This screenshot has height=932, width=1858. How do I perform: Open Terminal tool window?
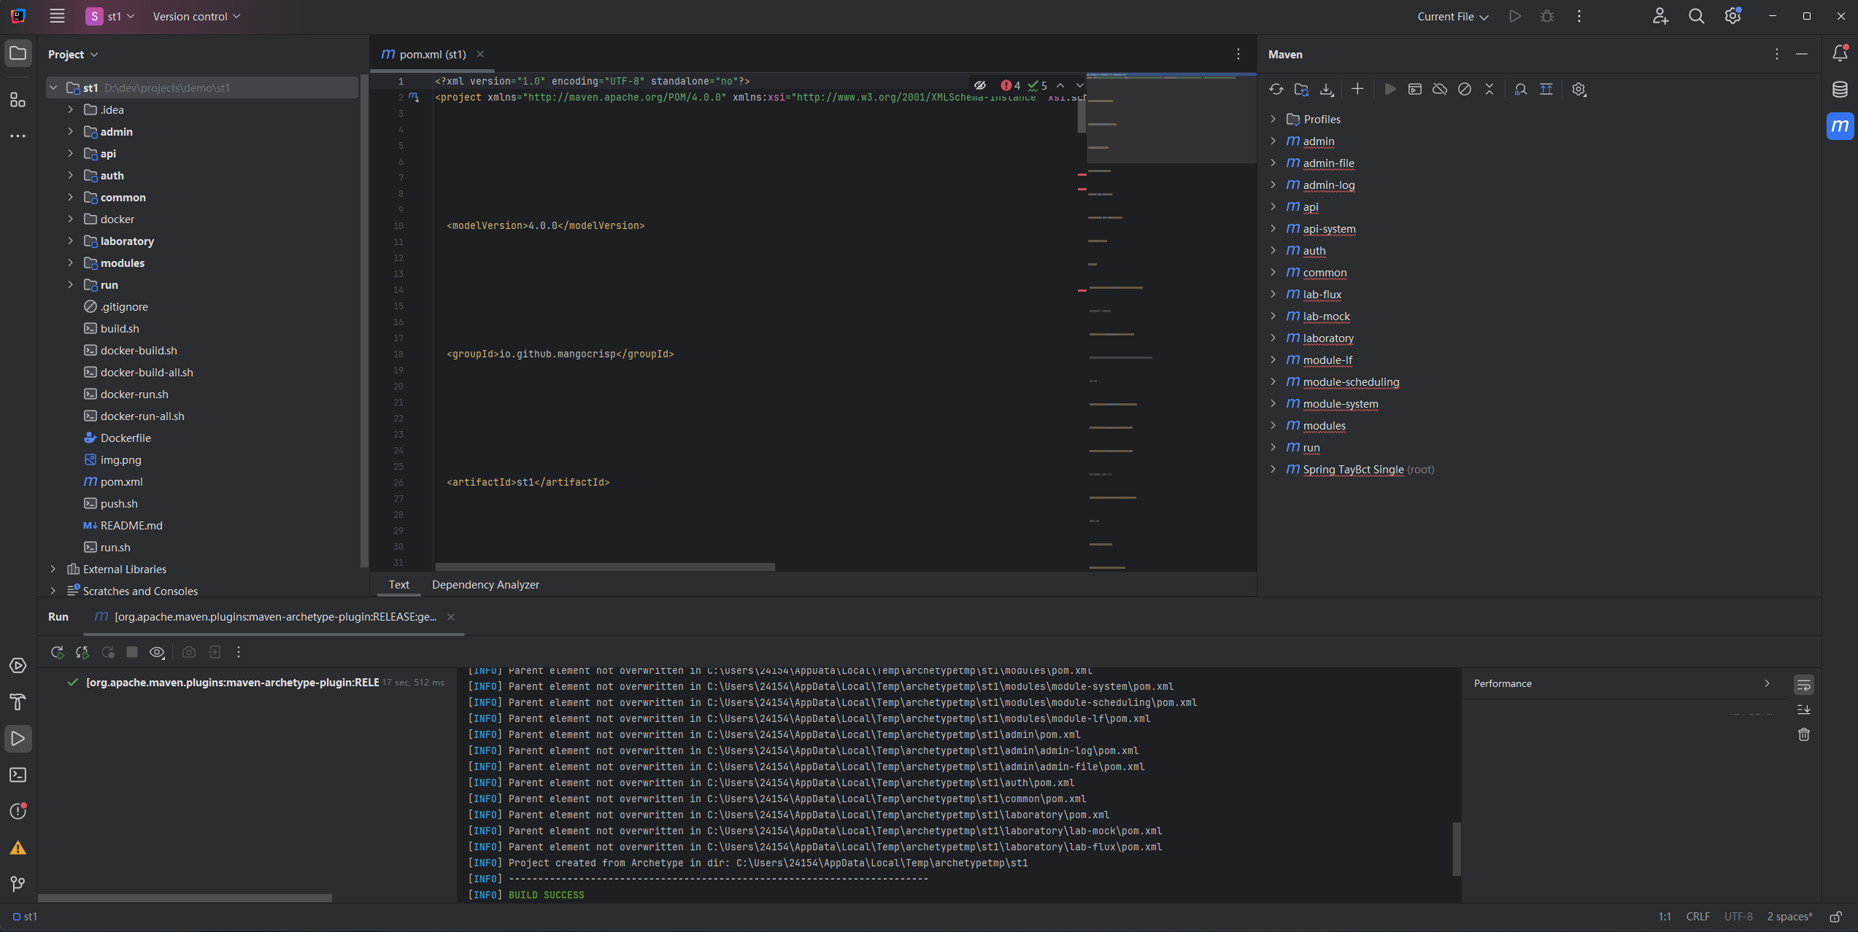(x=18, y=775)
